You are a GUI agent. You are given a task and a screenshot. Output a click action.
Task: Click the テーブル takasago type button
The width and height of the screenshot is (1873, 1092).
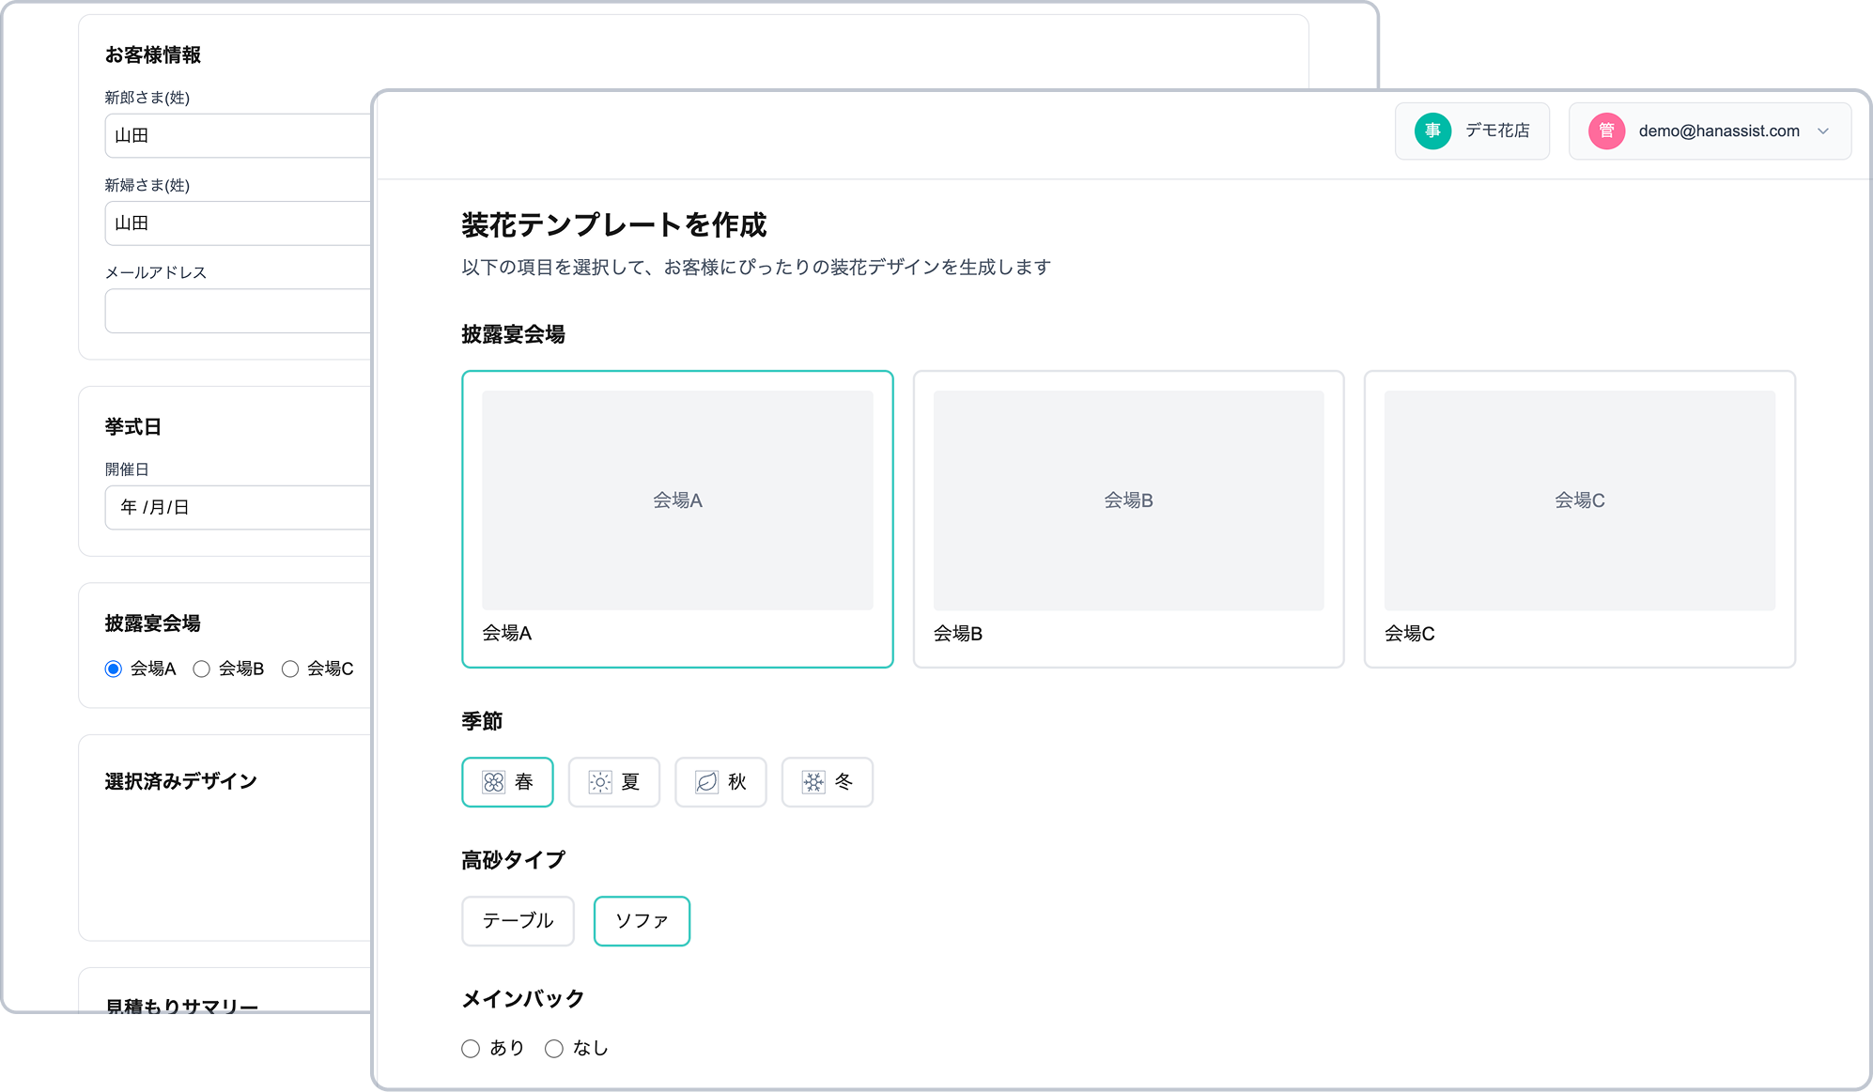[x=518, y=921]
